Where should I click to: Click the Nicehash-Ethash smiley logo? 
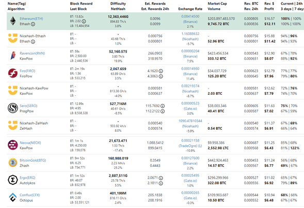13,38
